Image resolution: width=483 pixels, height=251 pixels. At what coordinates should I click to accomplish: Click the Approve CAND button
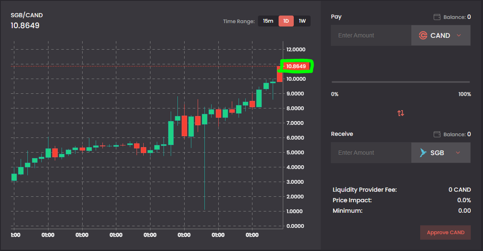coord(445,233)
